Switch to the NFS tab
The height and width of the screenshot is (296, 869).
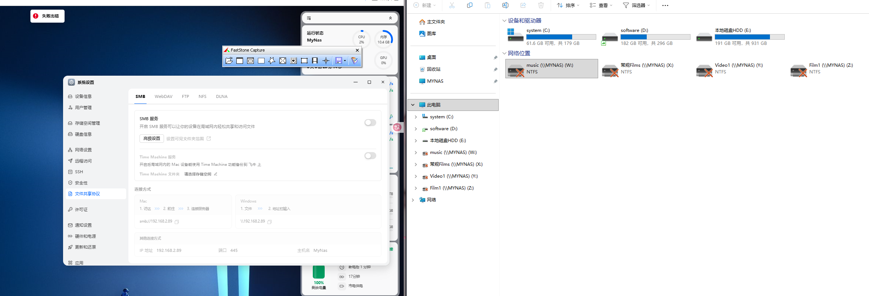coord(203,96)
